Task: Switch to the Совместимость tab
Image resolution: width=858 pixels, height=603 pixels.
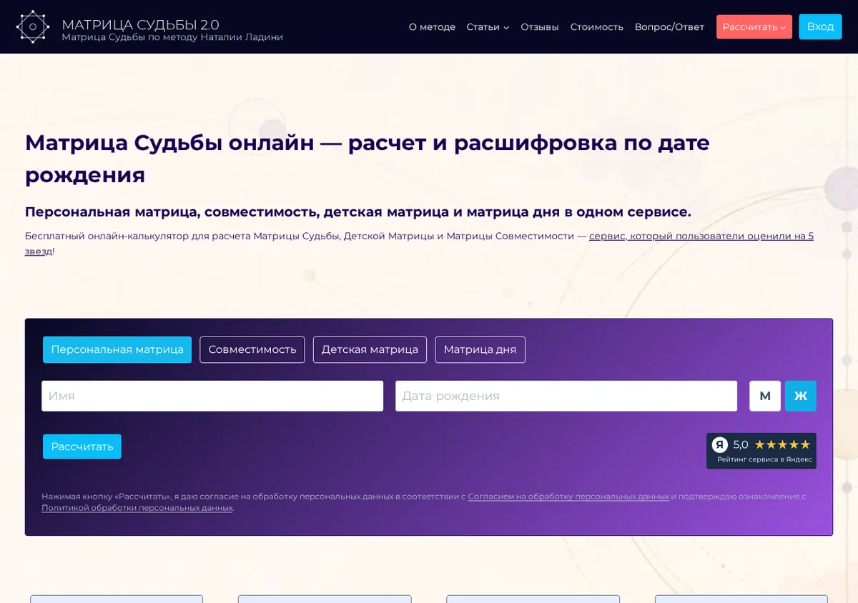Action: [x=252, y=349]
